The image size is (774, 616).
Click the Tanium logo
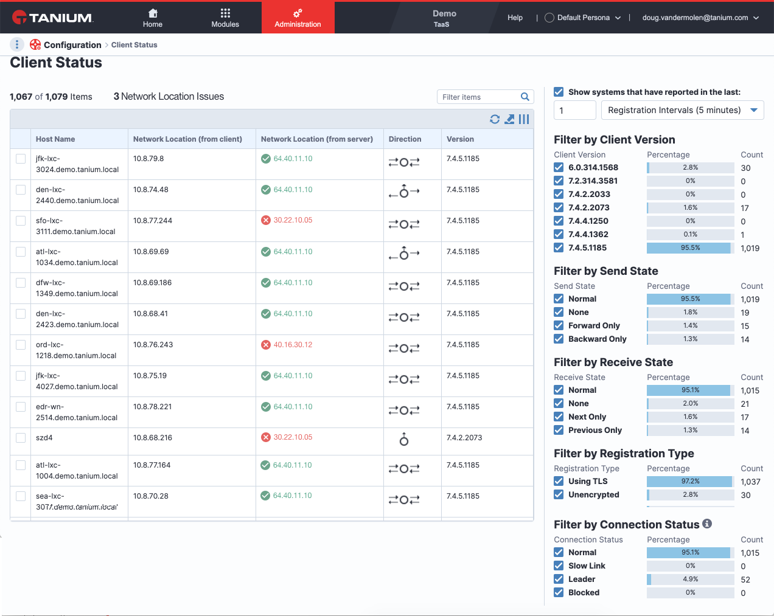coord(54,18)
